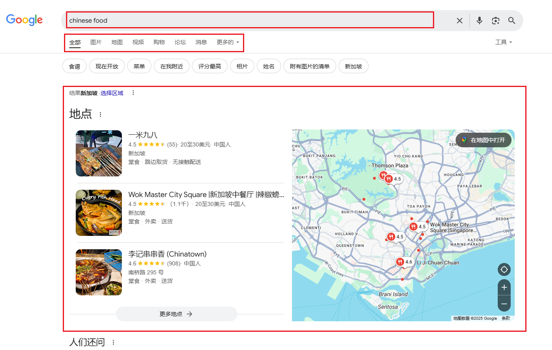Focus the chinese food search field
Screen dimensions: 552x350
click(250, 20)
